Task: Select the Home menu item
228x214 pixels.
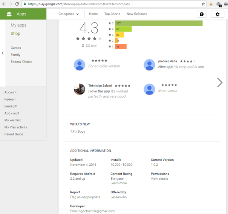Action: coord(93,14)
